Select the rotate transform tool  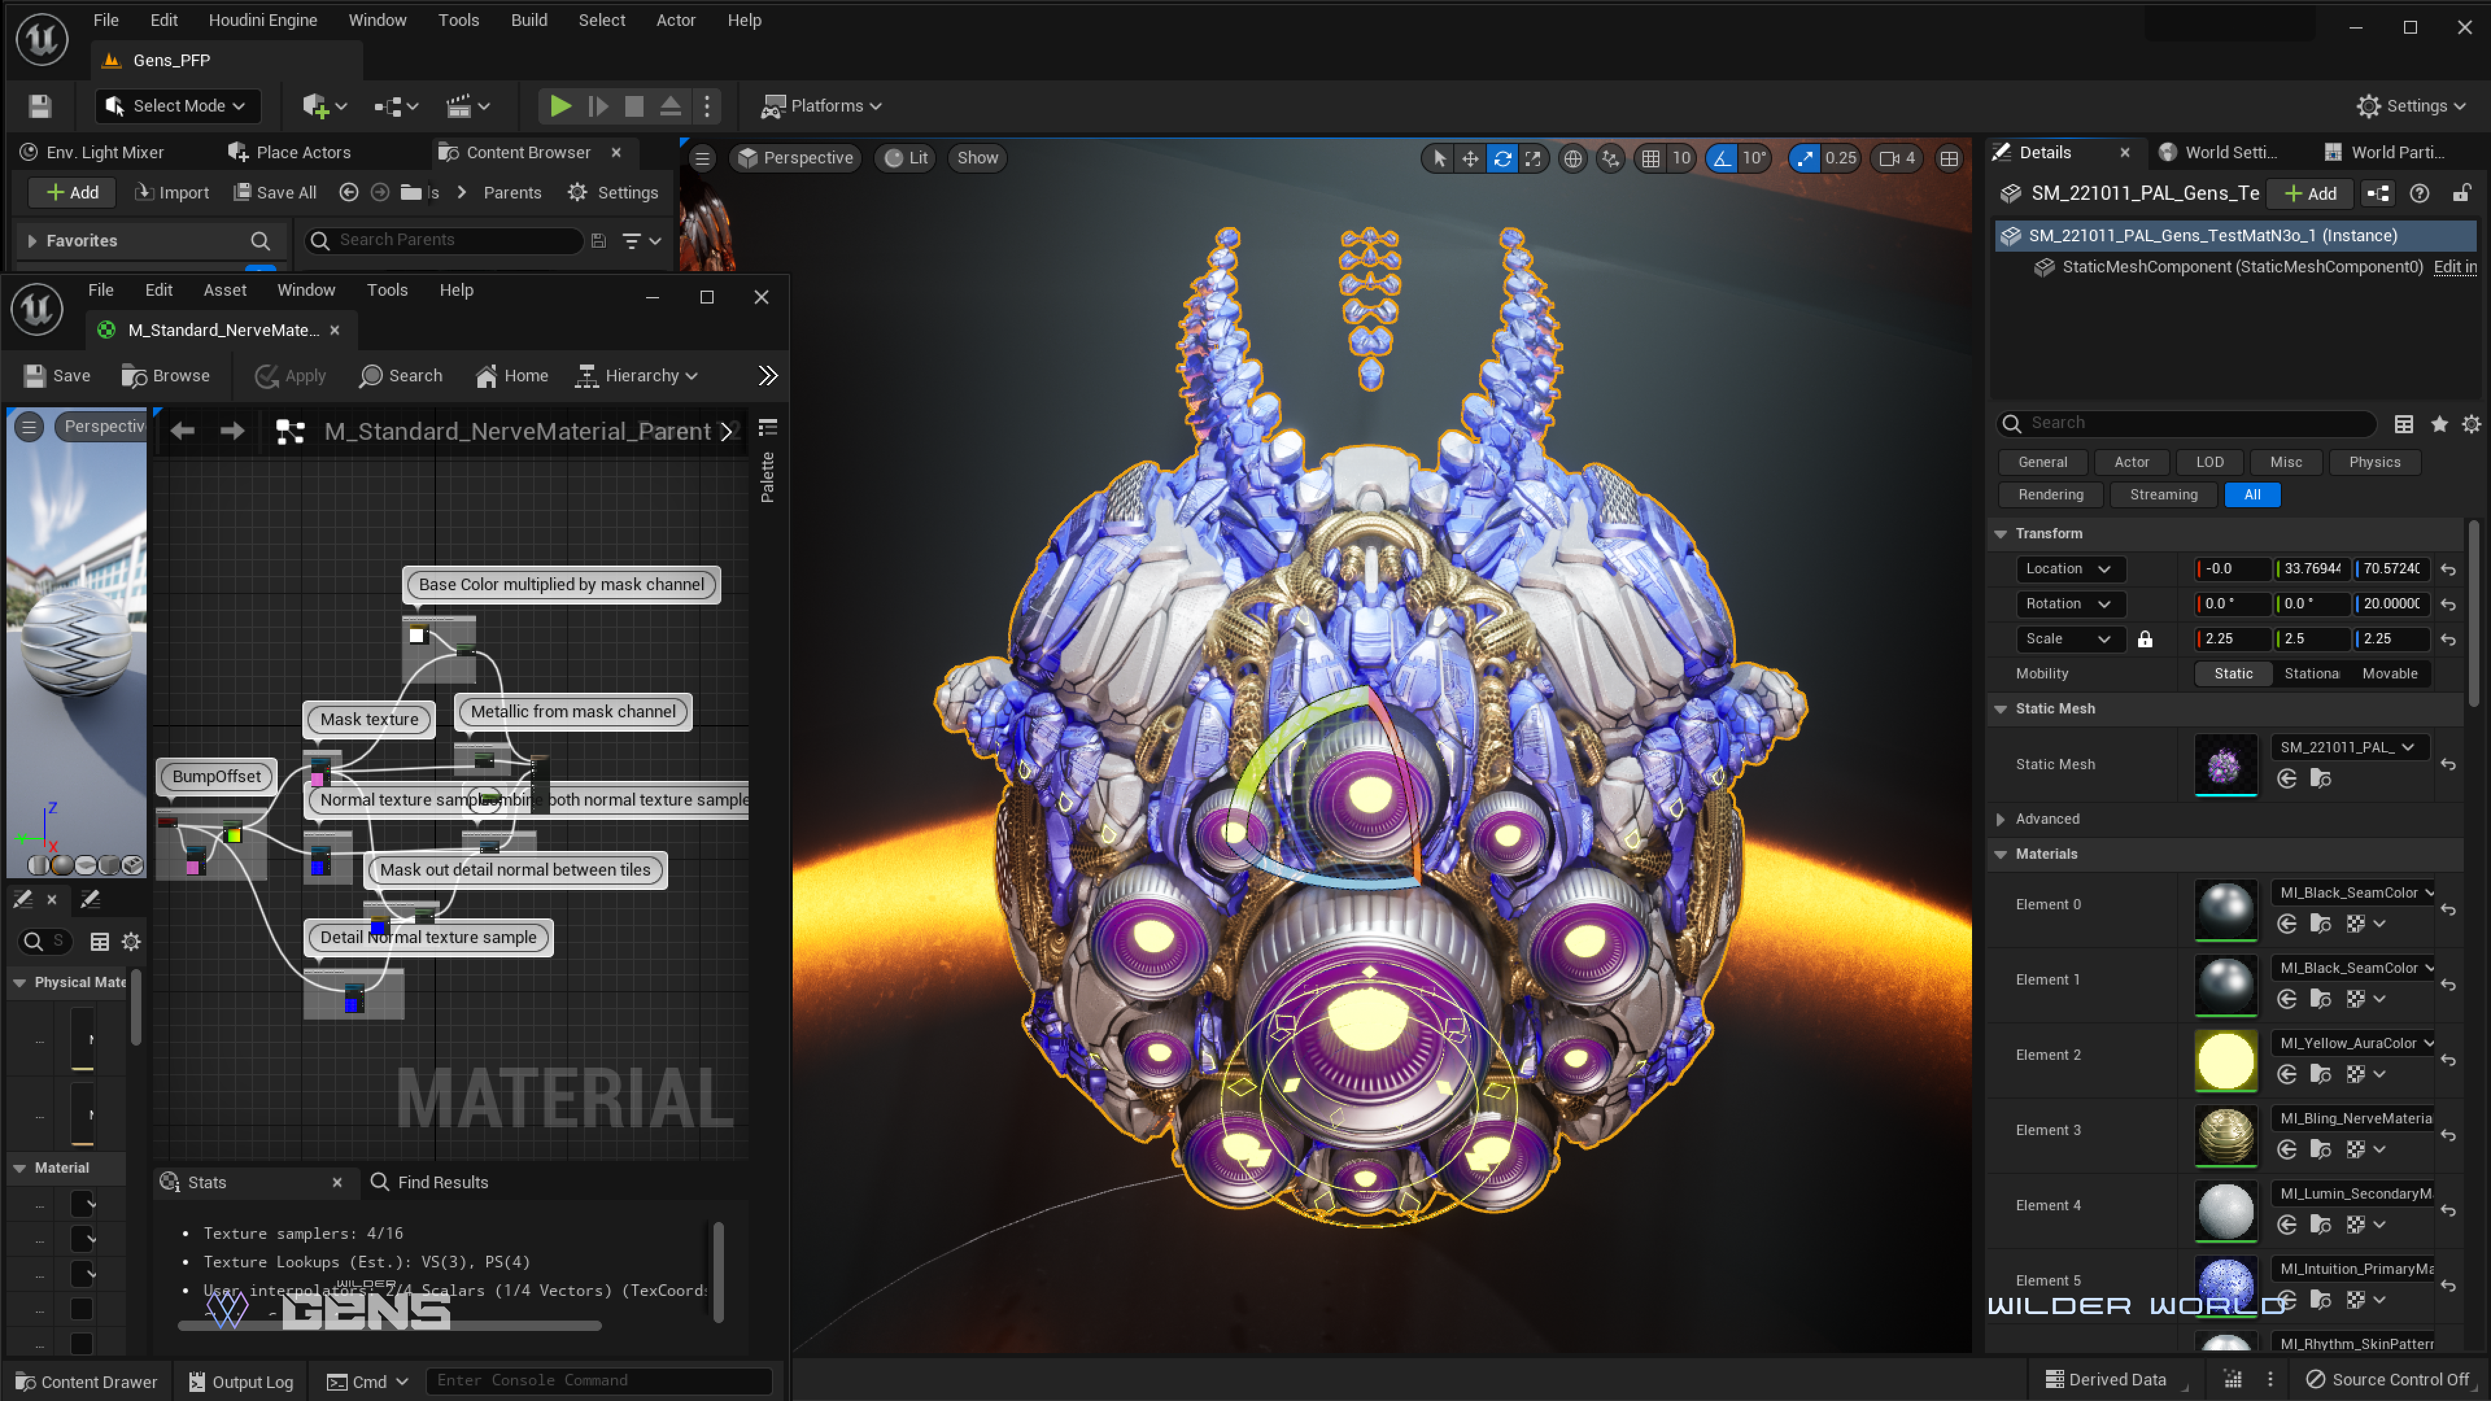(x=1502, y=158)
